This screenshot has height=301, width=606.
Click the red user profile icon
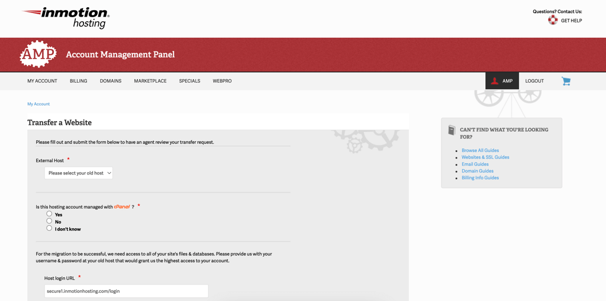(x=494, y=81)
